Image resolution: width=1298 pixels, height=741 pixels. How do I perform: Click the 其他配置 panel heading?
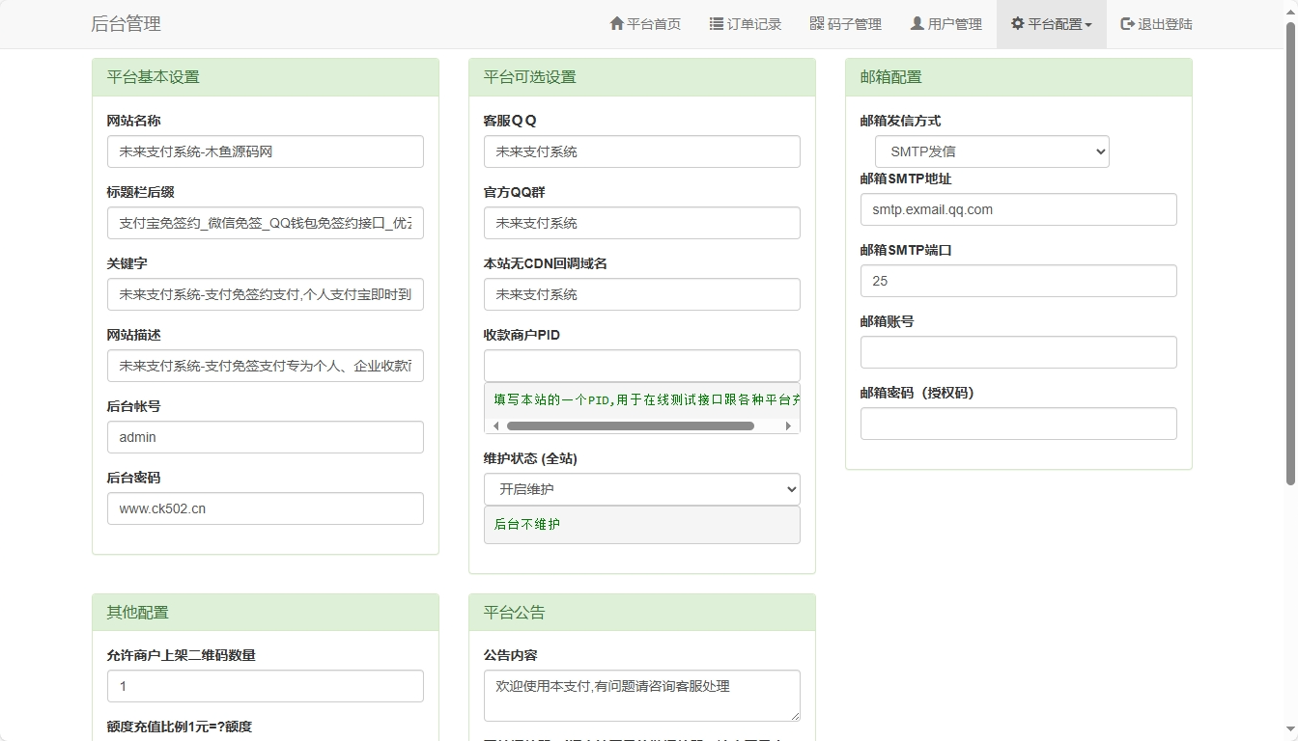pyautogui.click(x=266, y=613)
